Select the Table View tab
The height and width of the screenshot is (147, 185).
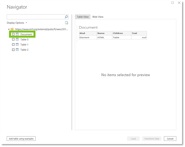(83, 17)
